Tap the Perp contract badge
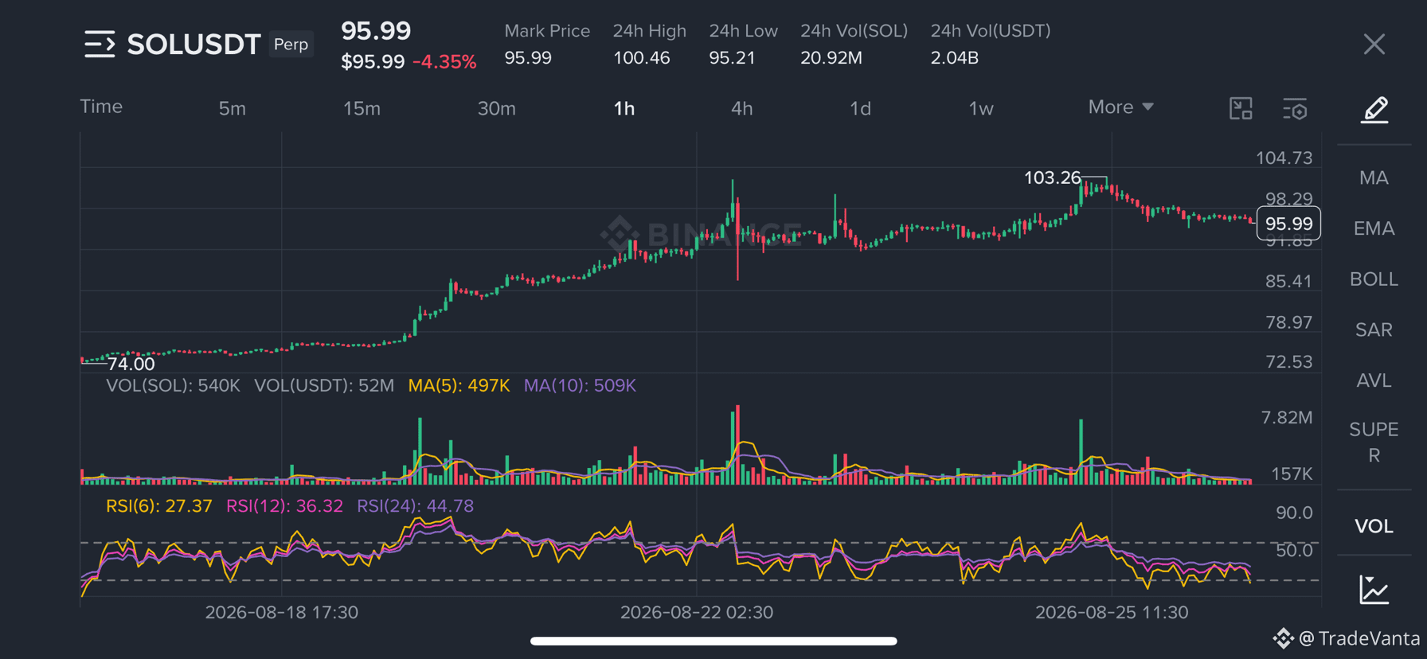 click(291, 45)
